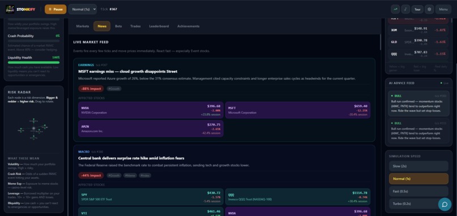Click the Central bank rate hike headline
The image size is (457, 216).
131,158
